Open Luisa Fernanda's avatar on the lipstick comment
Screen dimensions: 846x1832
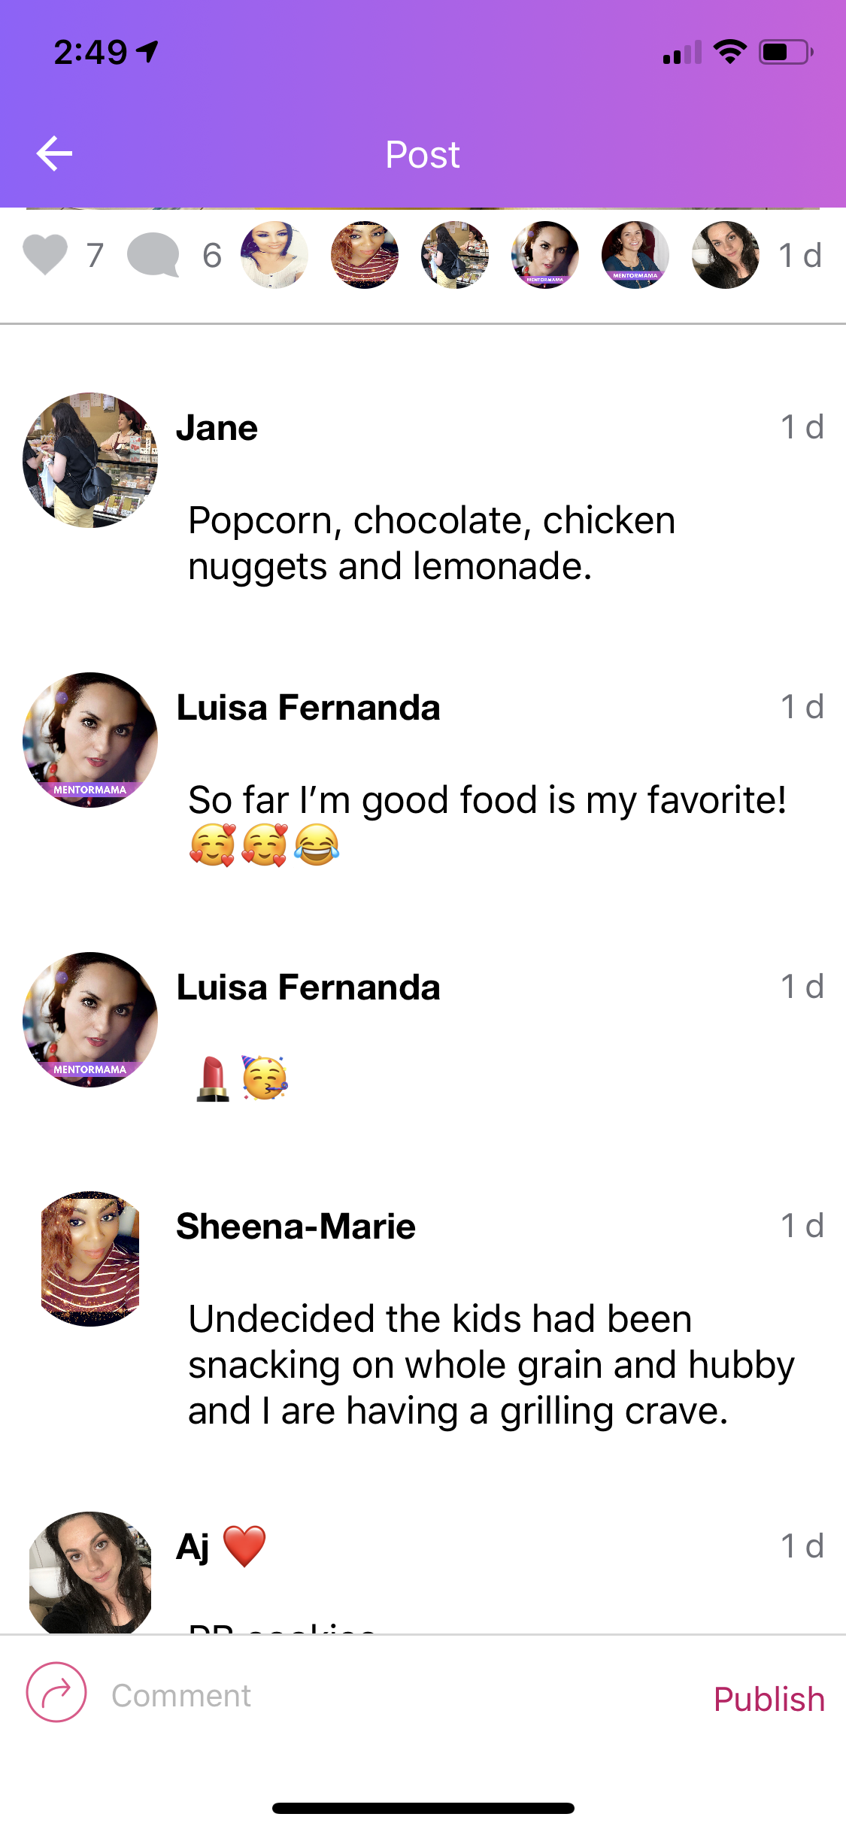(x=90, y=1020)
